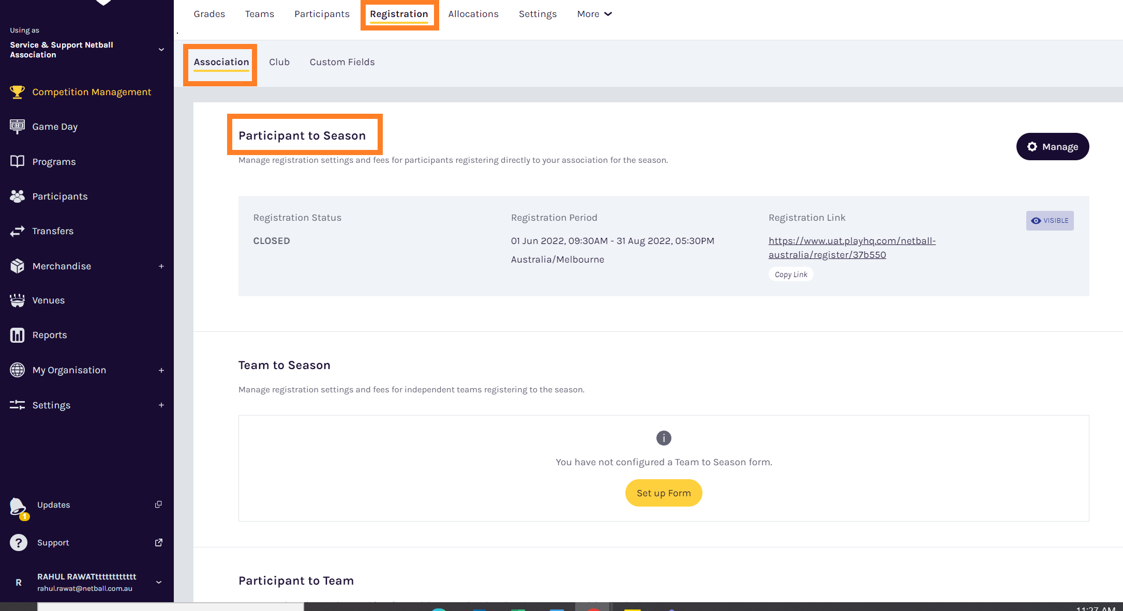Toggle the VISIBLE registration link badge
The height and width of the screenshot is (611, 1123).
(x=1050, y=221)
